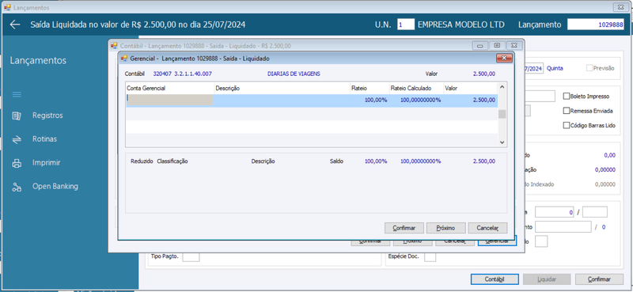Toggle the hamburger menu in sidebar
This screenshot has width=633, height=292.
click(17, 94)
